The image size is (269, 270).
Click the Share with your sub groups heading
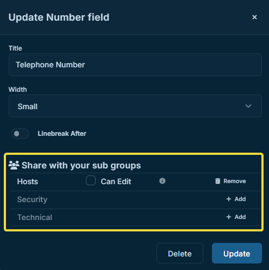click(x=81, y=165)
